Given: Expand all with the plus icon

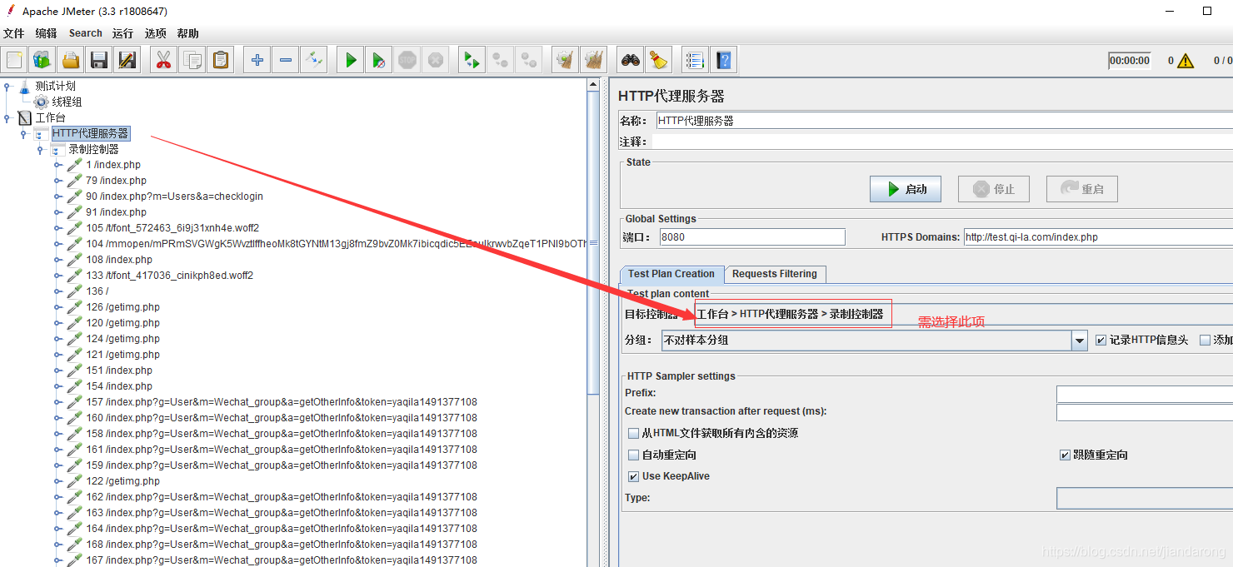Looking at the screenshot, I should click(257, 60).
